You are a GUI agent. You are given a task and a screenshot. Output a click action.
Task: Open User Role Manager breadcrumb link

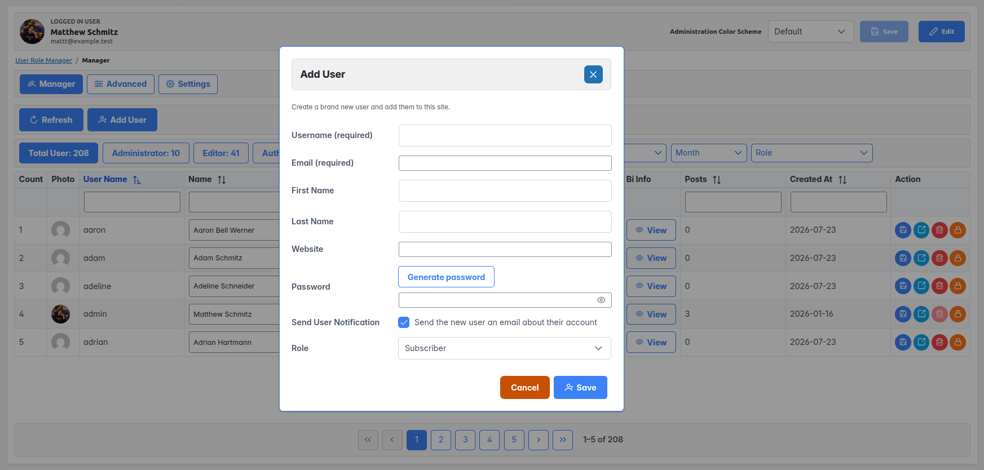pos(43,60)
